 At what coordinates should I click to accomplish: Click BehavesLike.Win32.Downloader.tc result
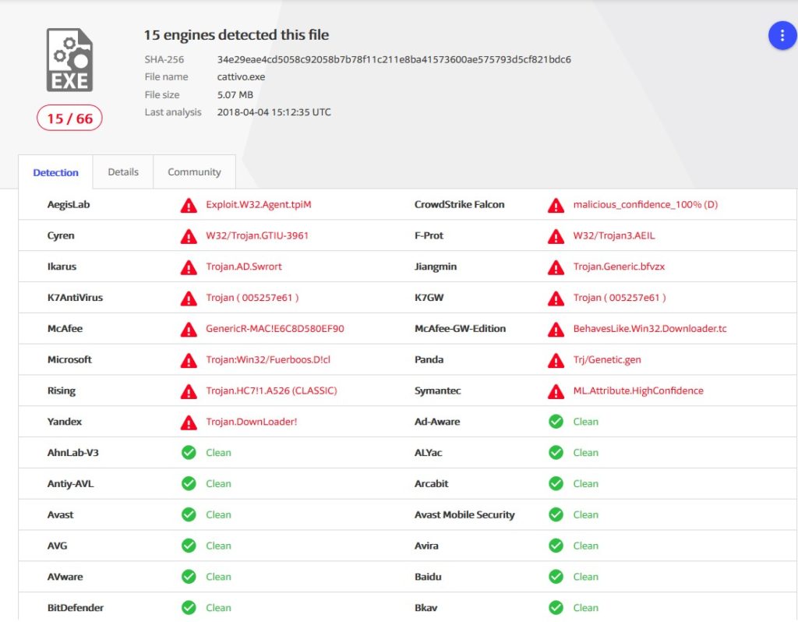[x=650, y=329]
